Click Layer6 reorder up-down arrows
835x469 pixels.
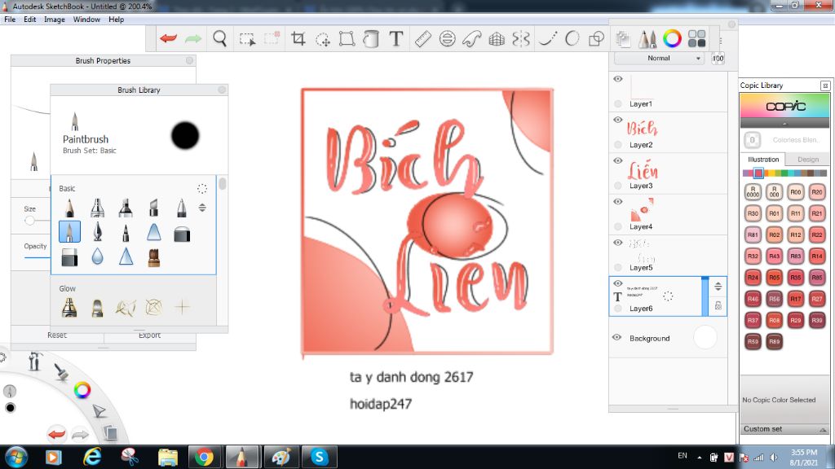pos(718,287)
